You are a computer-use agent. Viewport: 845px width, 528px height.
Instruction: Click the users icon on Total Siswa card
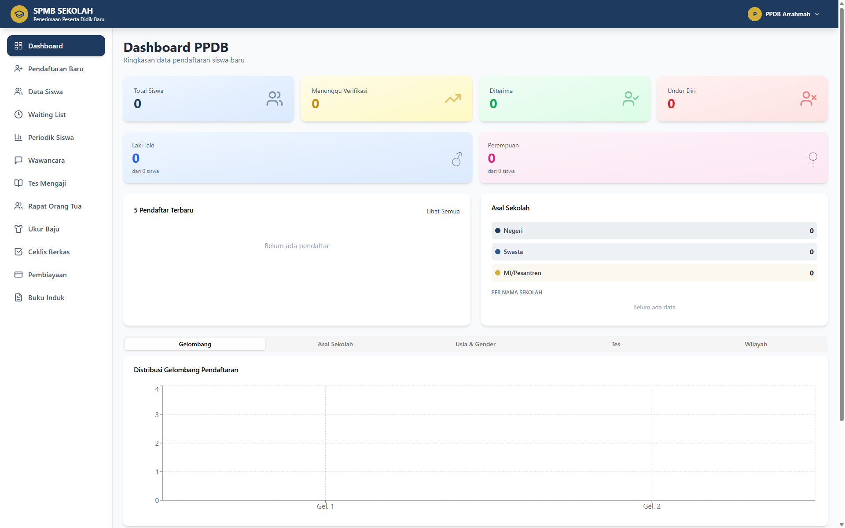(x=275, y=99)
